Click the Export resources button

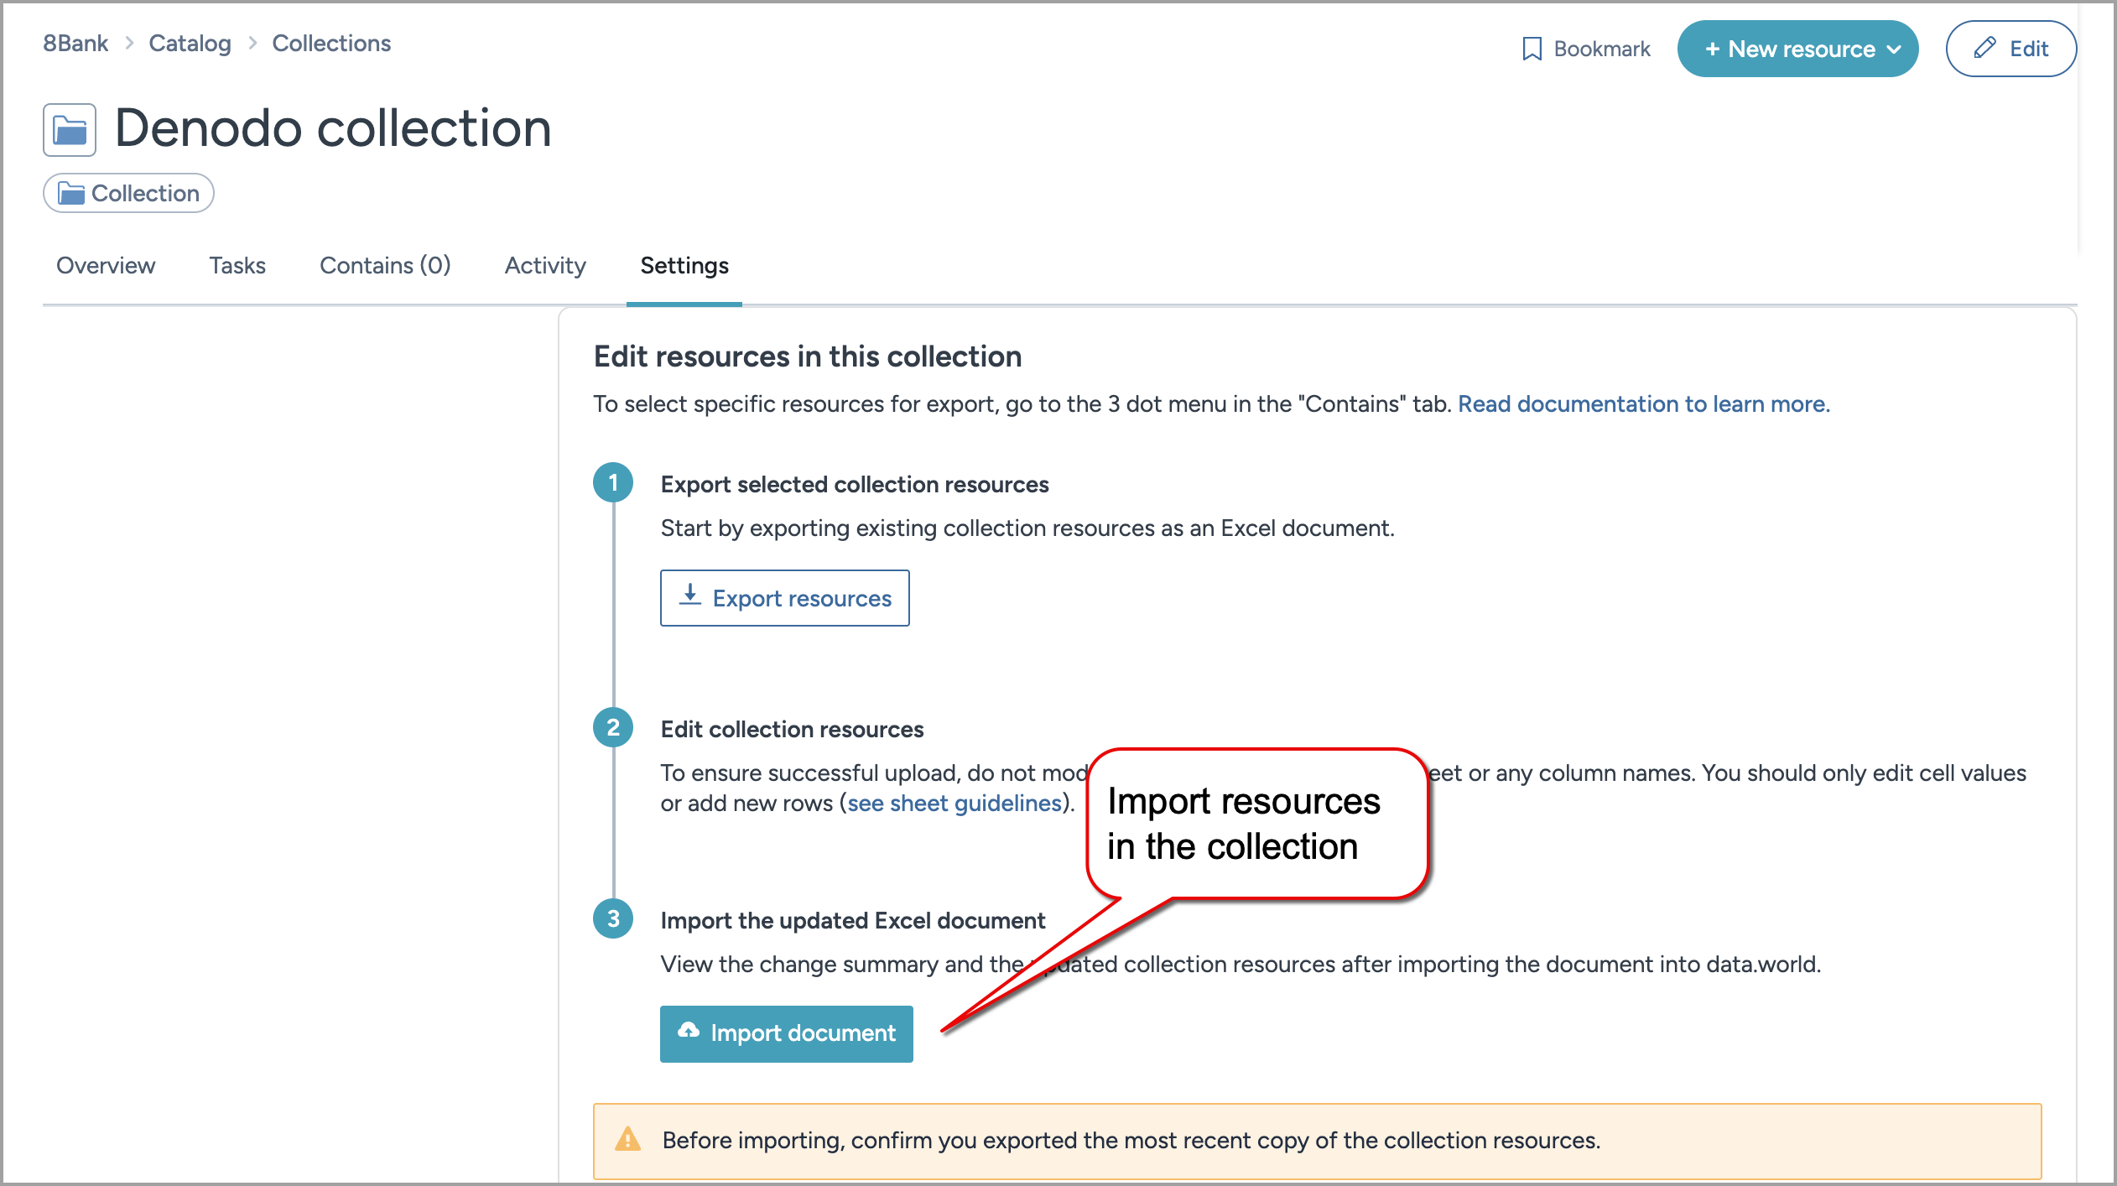pyautogui.click(x=784, y=597)
